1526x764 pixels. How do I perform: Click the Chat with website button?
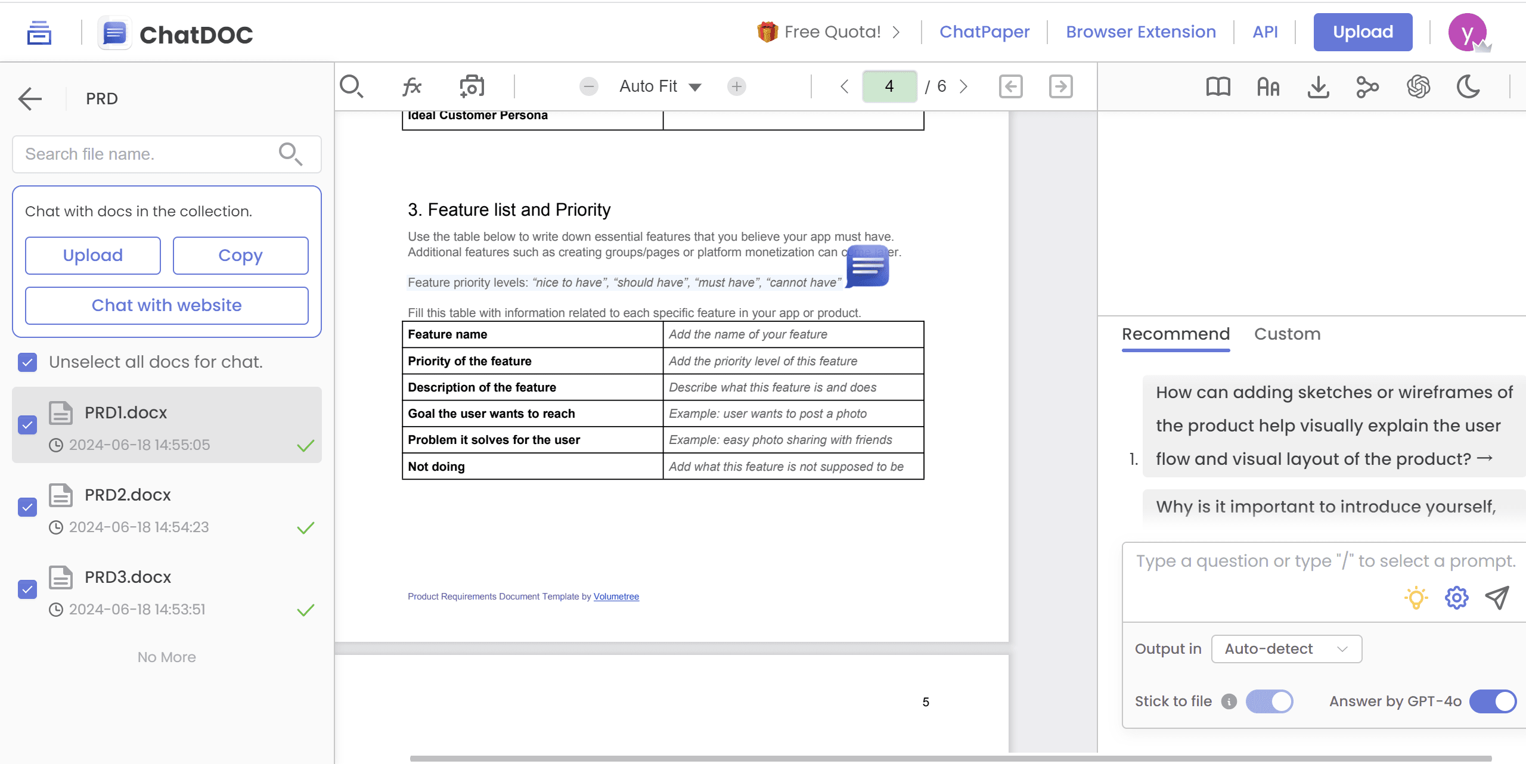coord(166,306)
